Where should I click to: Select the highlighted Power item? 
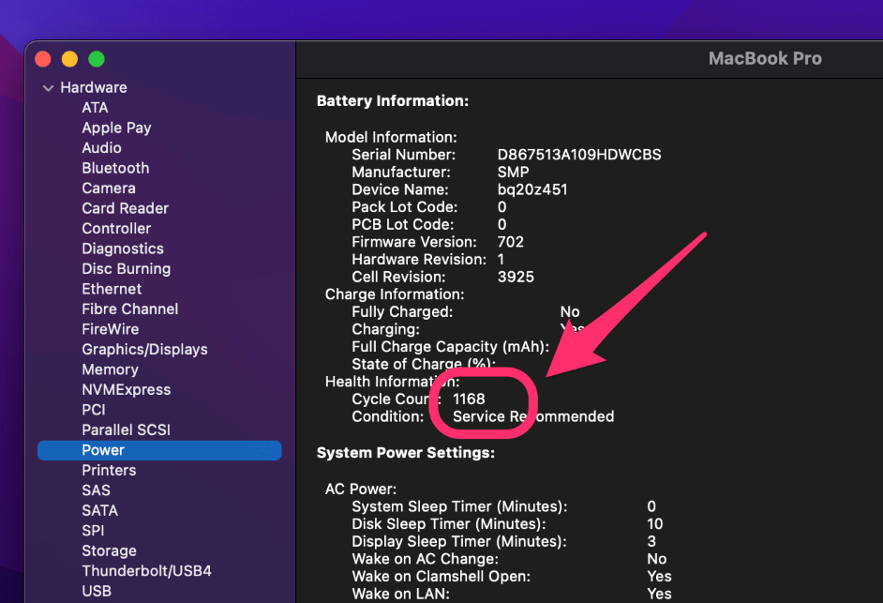103,450
